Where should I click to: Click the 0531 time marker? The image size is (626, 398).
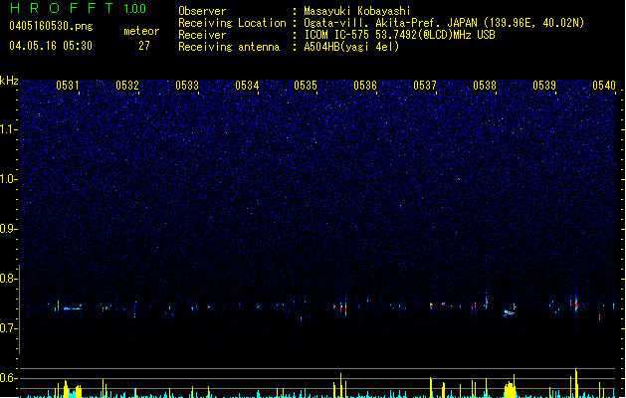[68, 85]
